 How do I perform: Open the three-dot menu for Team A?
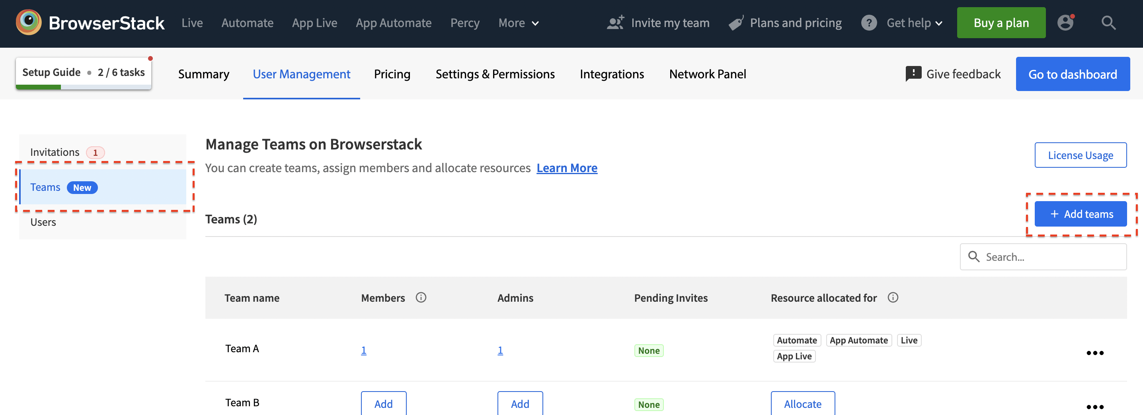point(1094,353)
